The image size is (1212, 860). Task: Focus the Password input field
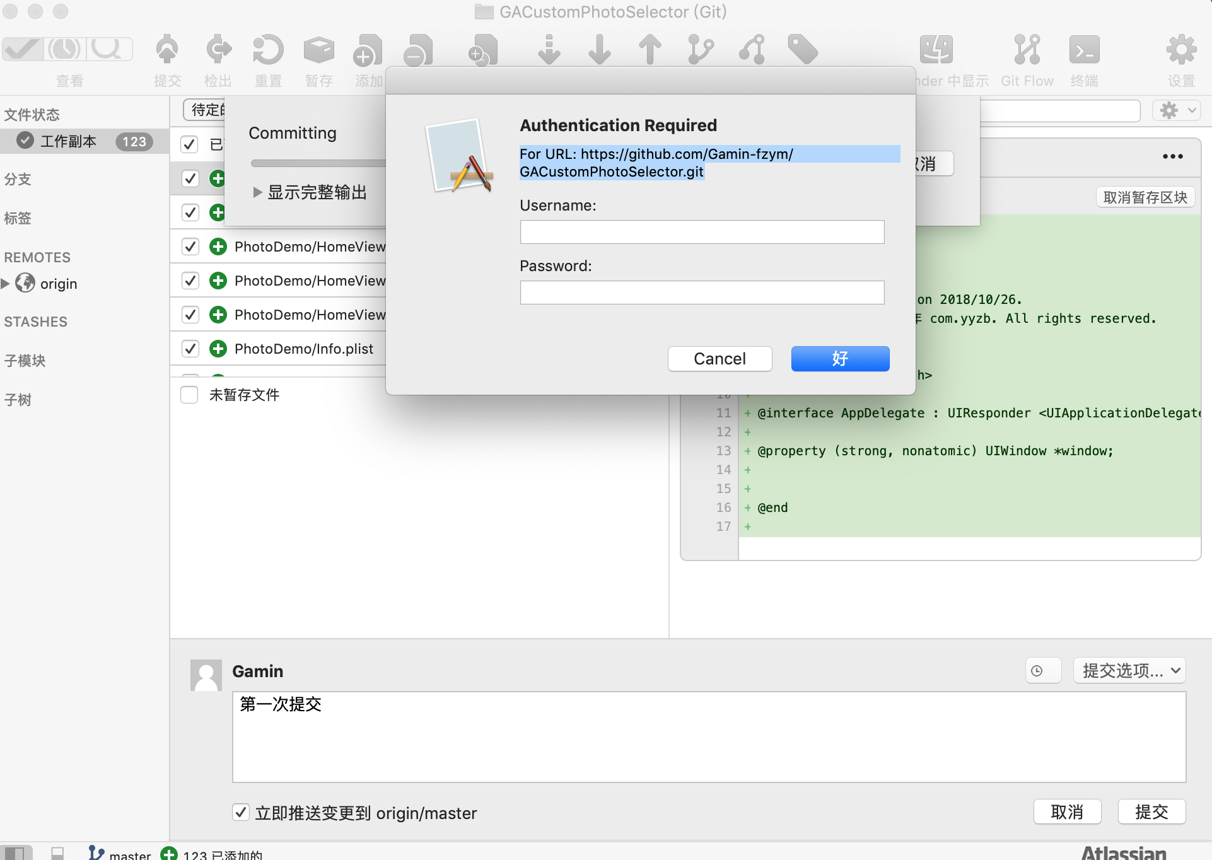pyautogui.click(x=702, y=293)
